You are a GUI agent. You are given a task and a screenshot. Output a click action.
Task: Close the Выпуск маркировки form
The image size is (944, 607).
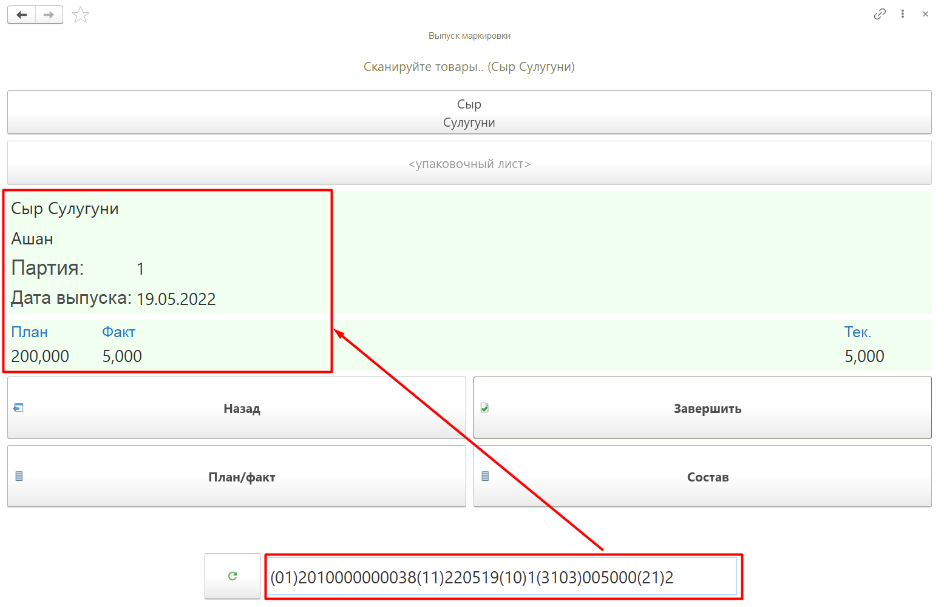click(x=925, y=14)
